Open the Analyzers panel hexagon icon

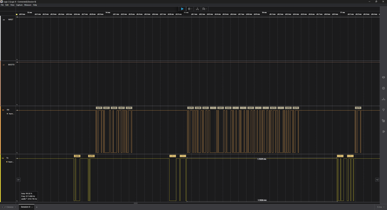point(383,88)
